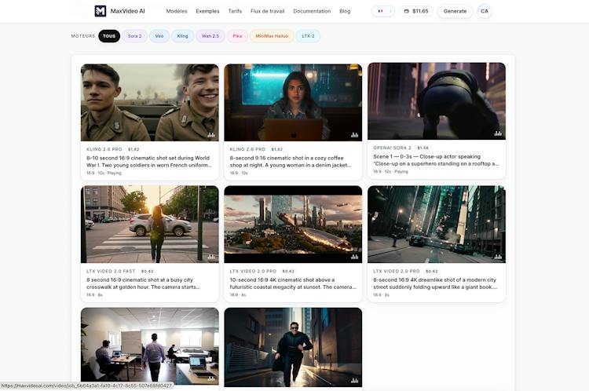The width and height of the screenshot is (589, 391).
Task: Click the futuristic coastal megacity prompt text
Action: 293,283
